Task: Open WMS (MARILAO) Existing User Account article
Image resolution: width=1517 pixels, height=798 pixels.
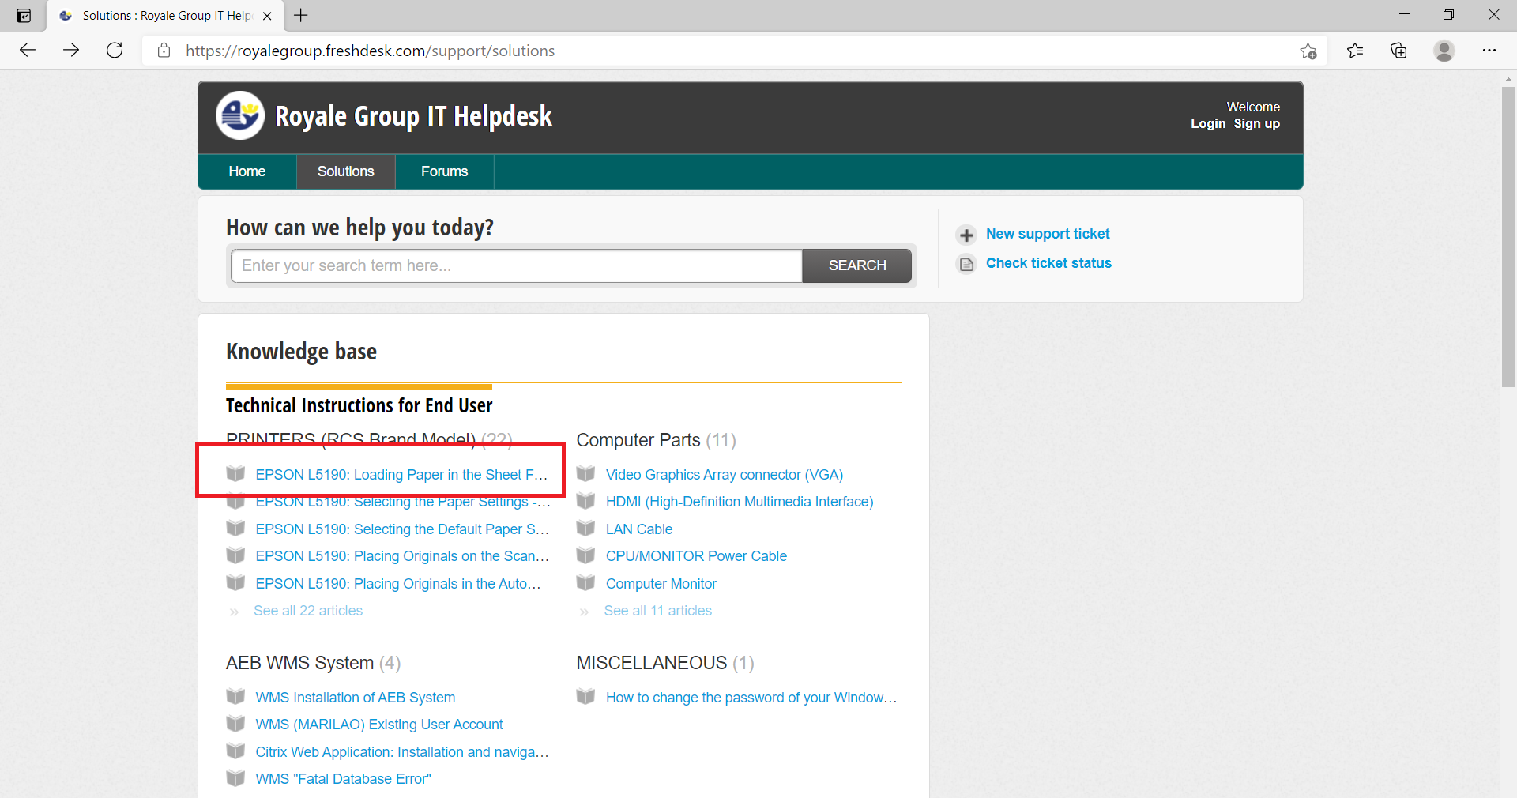Action: (379, 725)
